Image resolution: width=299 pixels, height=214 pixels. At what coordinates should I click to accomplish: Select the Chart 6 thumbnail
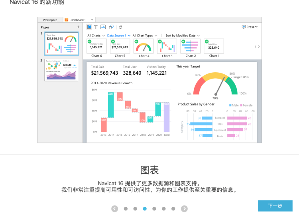pos(96,46)
